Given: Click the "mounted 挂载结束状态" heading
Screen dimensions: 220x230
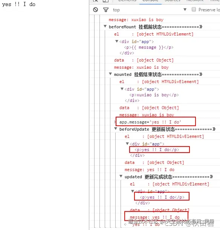Looking at the screenshot, I should pyautogui.click(x=158, y=74).
